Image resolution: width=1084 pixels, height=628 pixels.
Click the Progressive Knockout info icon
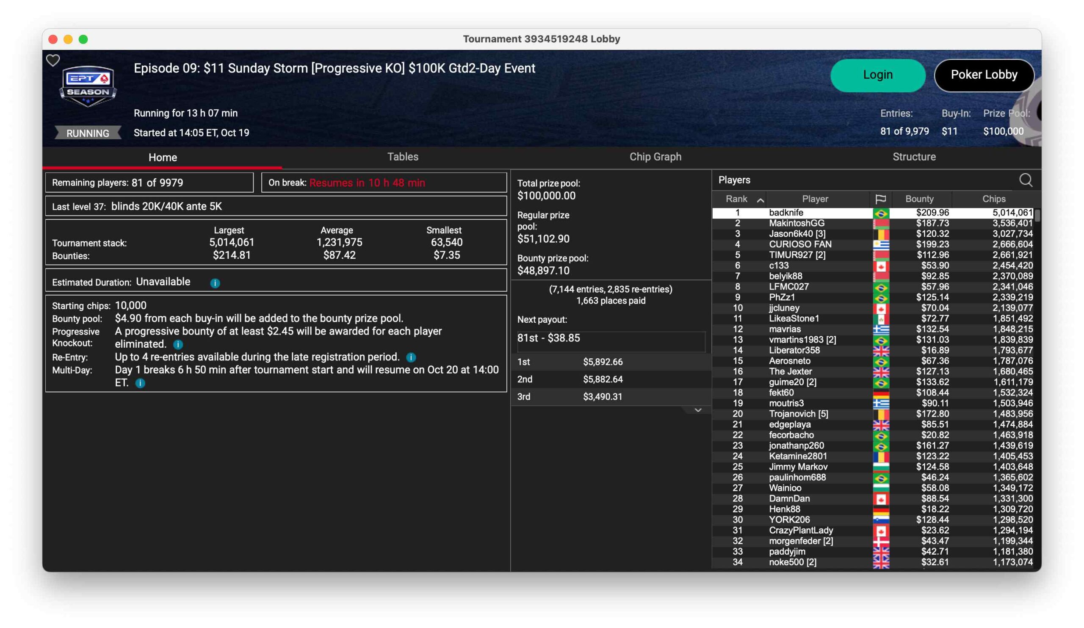[178, 345]
